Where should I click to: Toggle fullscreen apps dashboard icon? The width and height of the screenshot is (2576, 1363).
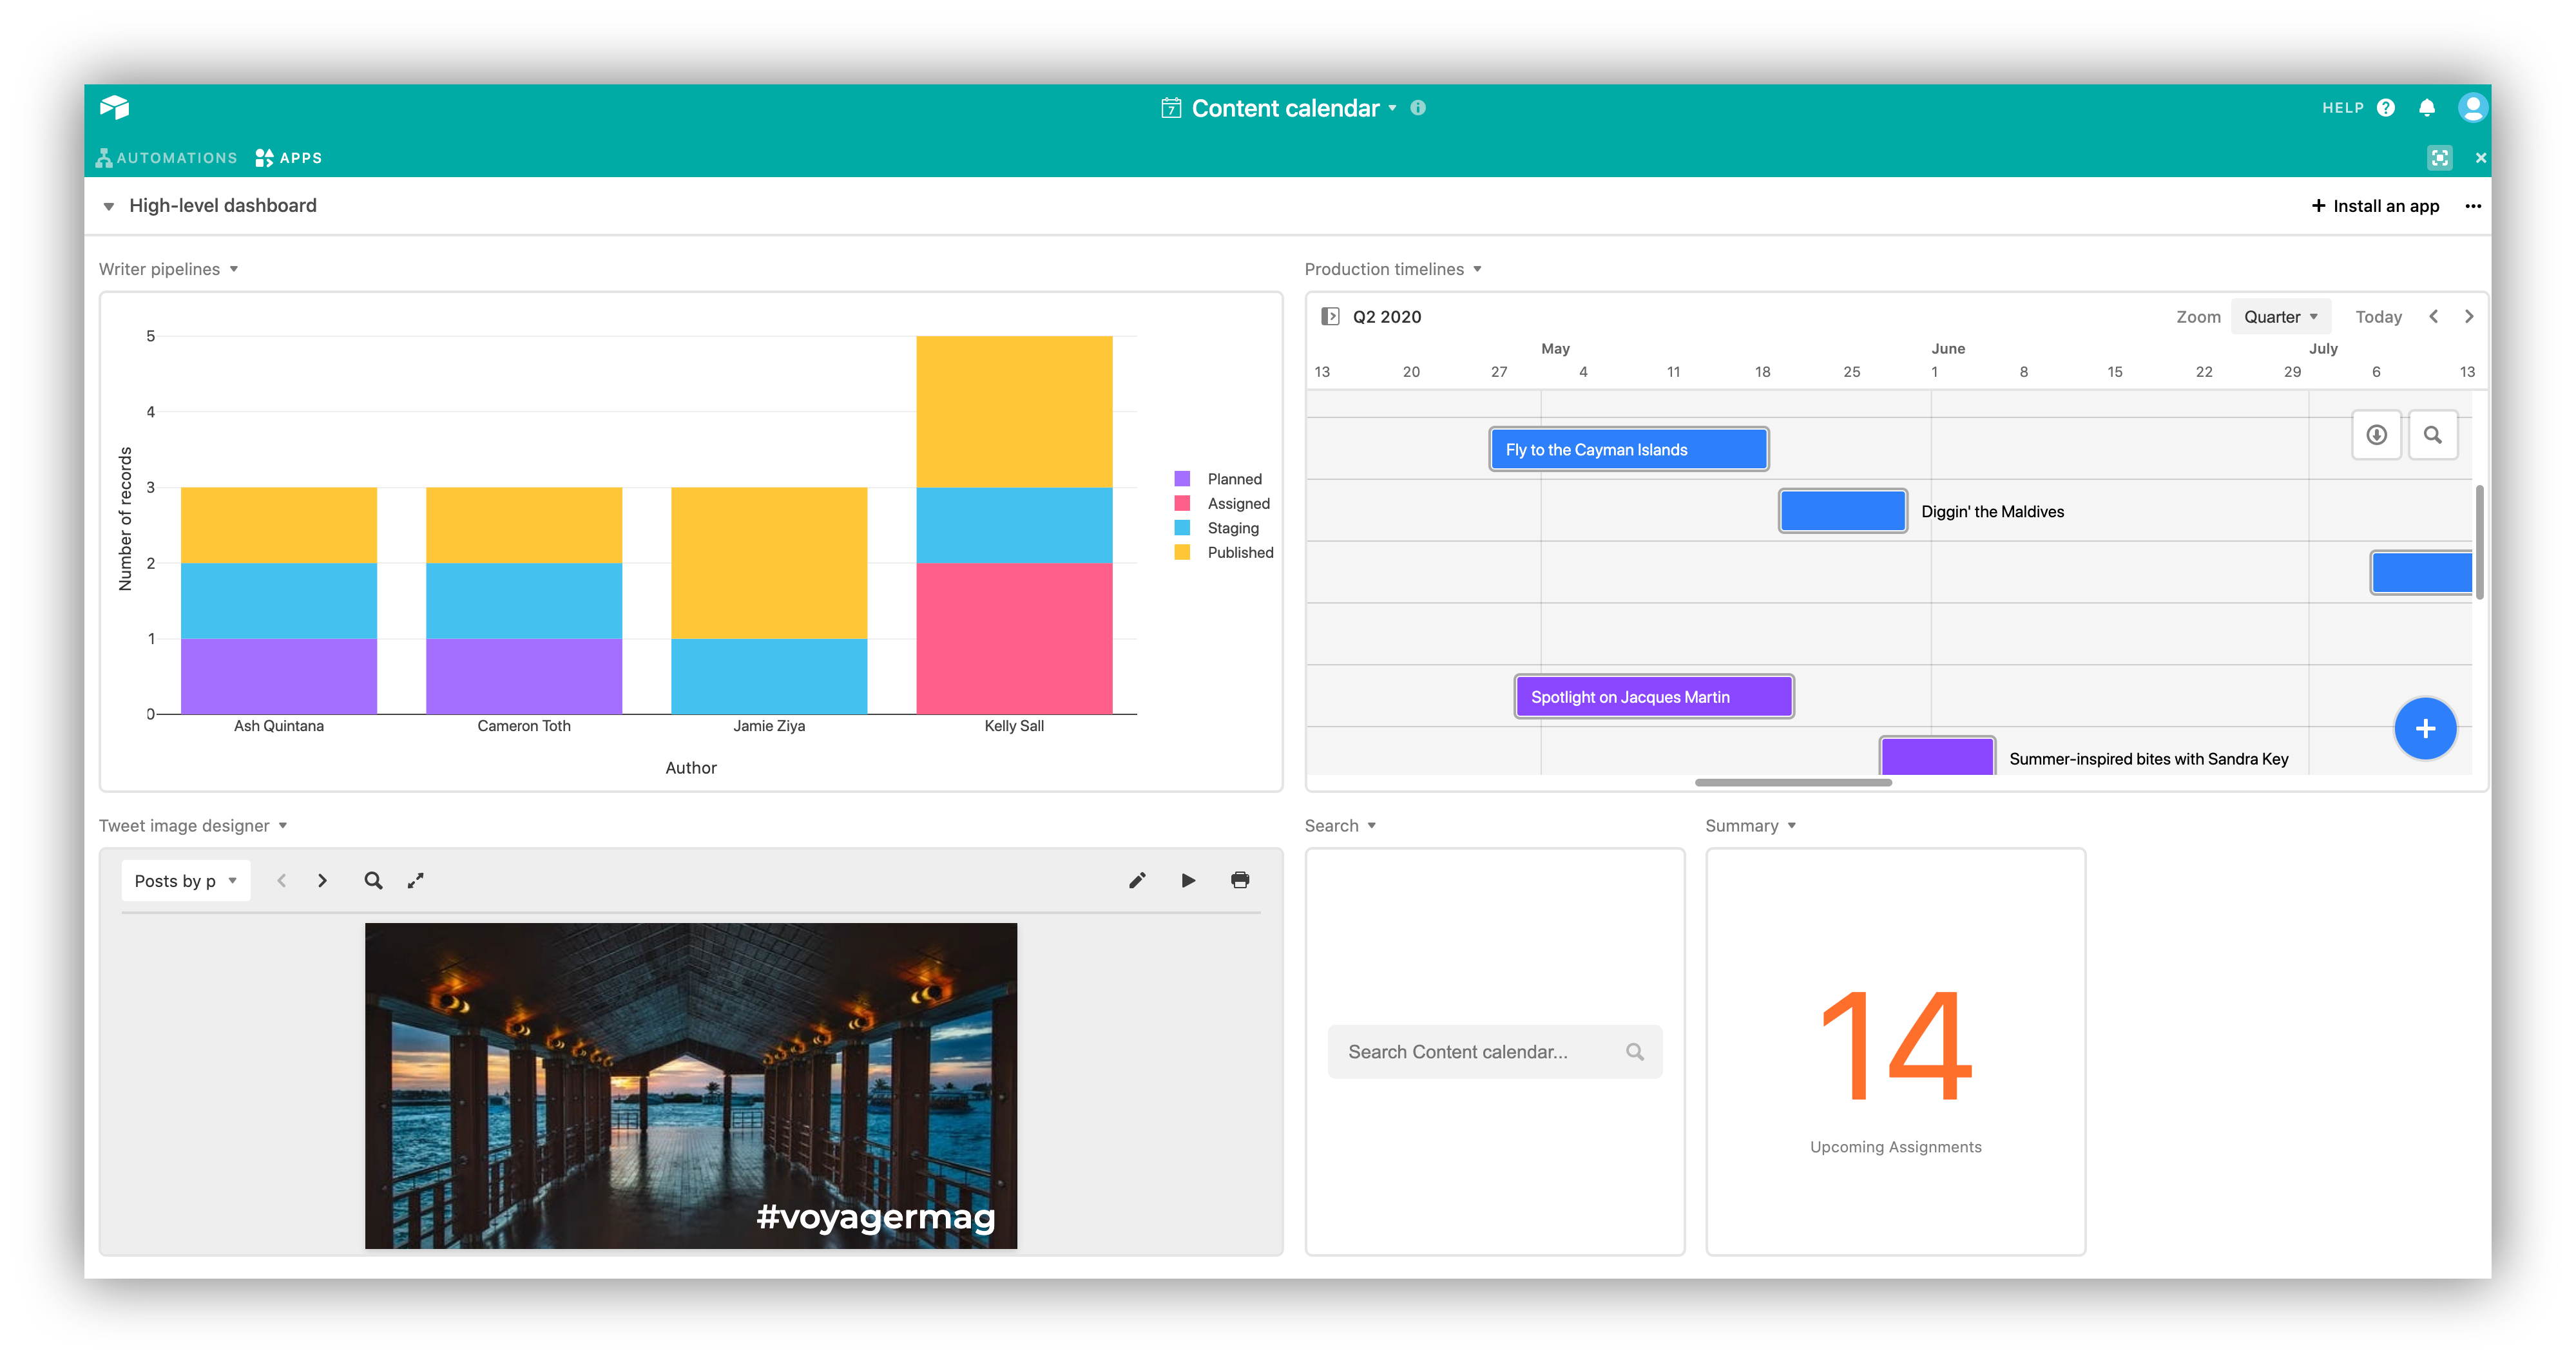(2440, 157)
